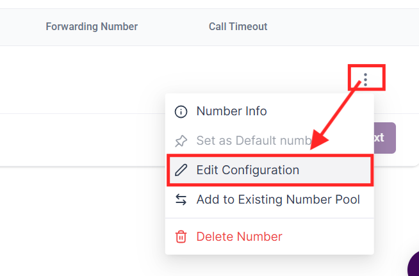Click the empty row cell under Forwarding Number
Viewport: 419px width, 276px height.
92,79
